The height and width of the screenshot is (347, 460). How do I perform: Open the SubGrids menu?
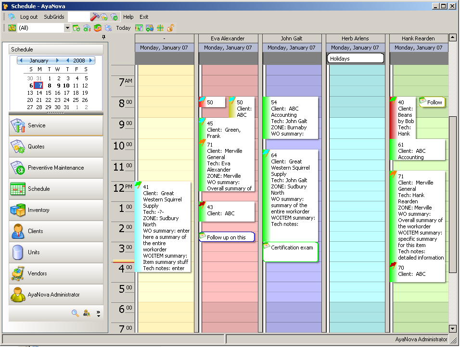54,17
